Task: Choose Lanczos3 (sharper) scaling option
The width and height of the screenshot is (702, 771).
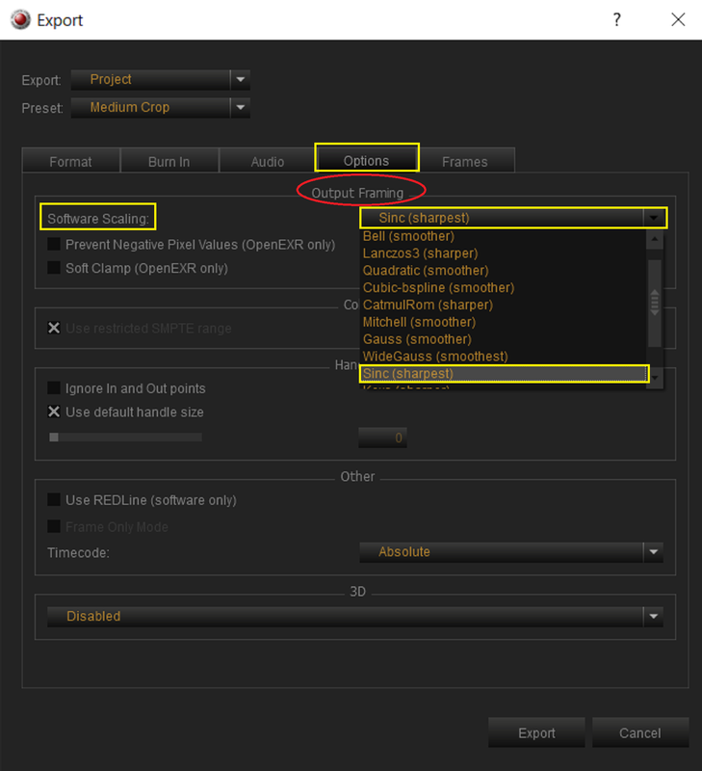Action: (503, 253)
